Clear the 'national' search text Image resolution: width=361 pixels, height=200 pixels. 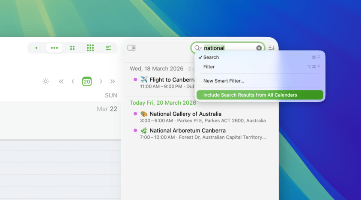click(x=259, y=48)
